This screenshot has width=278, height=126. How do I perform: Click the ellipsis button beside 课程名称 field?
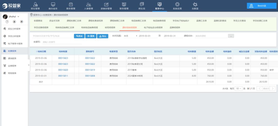[231, 36]
